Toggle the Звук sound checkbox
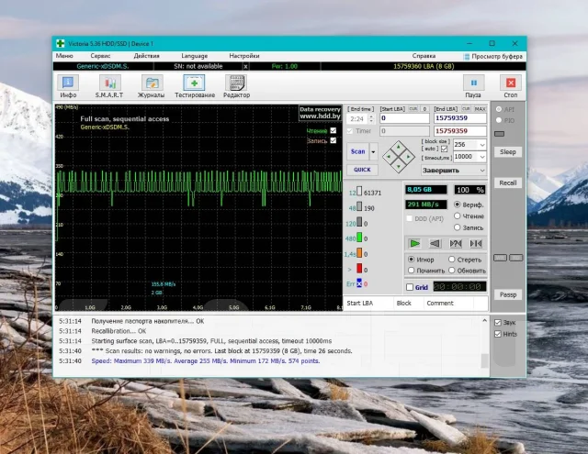The image size is (588, 454). point(498,322)
